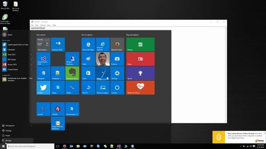The image size is (266, 149).
Task: Open the Twitter tile
Action: (x=43, y=87)
